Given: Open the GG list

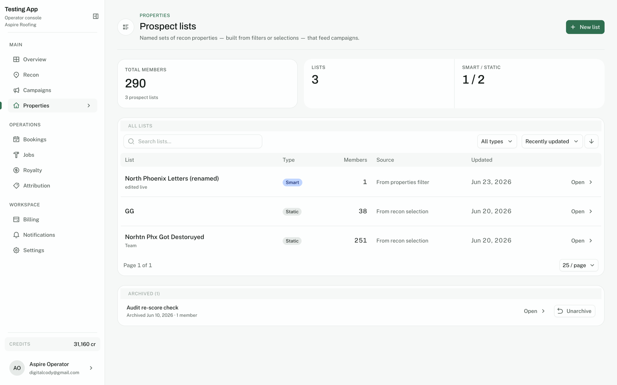Looking at the screenshot, I should pyautogui.click(x=582, y=211).
